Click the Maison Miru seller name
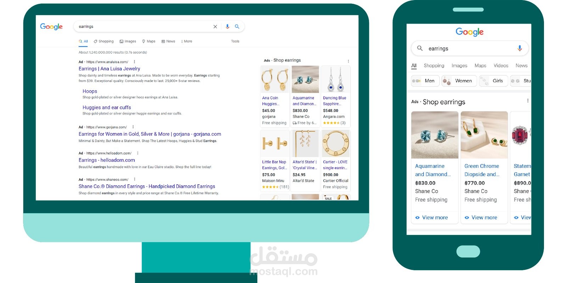567x283 pixels. click(x=273, y=181)
